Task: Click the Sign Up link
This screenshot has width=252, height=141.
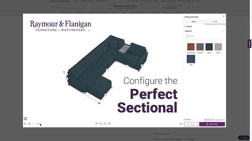Action: pos(135,1)
